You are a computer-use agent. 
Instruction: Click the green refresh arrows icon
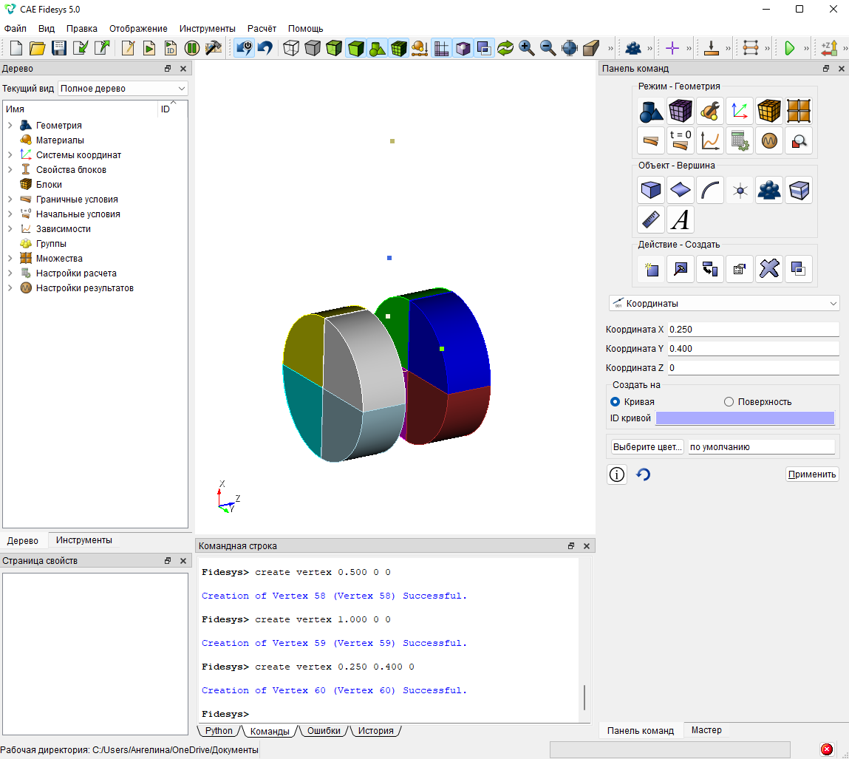click(x=505, y=48)
